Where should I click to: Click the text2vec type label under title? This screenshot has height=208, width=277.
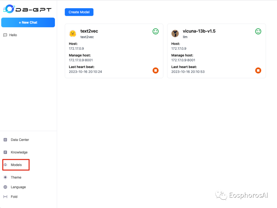point(87,37)
